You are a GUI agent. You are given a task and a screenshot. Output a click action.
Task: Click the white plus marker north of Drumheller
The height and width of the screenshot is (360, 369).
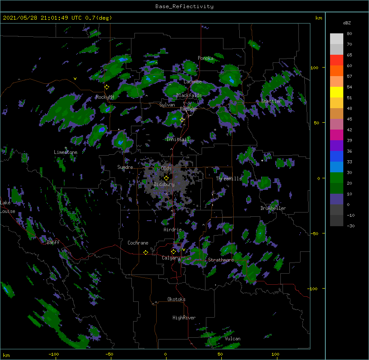pyautogui.click(x=262, y=160)
